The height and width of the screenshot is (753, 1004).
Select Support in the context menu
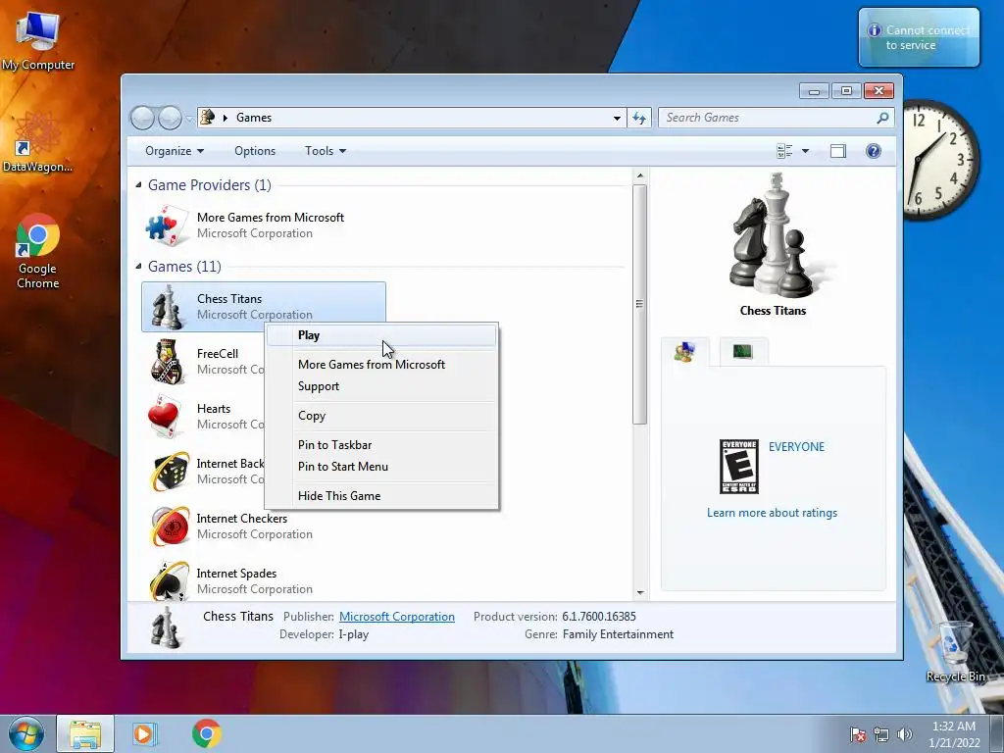click(x=381, y=386)
